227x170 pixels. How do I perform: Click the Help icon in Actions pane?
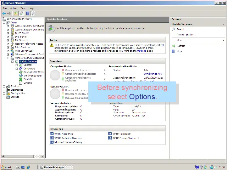[x=173, y=51]
